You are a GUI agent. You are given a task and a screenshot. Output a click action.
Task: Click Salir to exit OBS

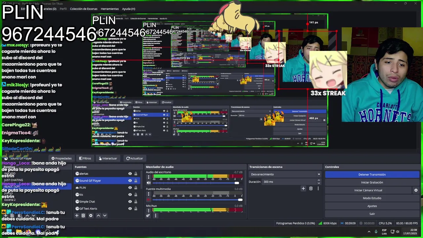coord(372,214)
